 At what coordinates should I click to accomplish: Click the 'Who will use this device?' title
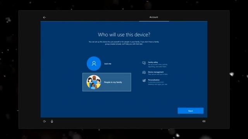click(124, 35)
